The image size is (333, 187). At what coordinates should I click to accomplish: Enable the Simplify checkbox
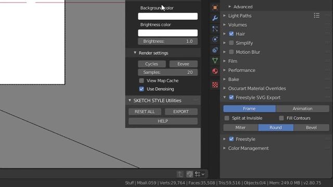[x=231, y=43]
